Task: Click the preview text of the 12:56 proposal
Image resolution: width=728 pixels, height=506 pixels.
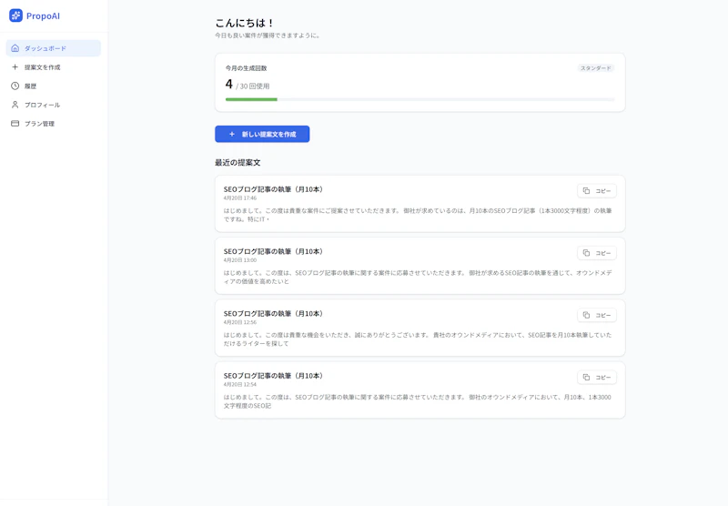Action: coord(418,339)
